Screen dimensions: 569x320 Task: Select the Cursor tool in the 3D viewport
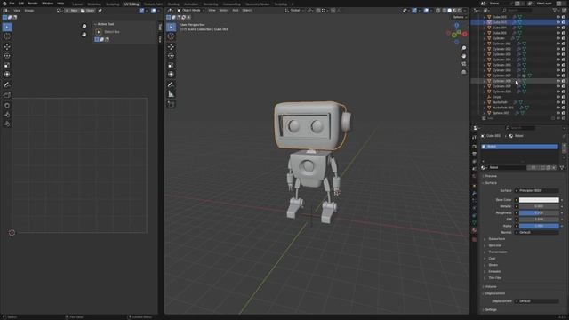point(171,36)
